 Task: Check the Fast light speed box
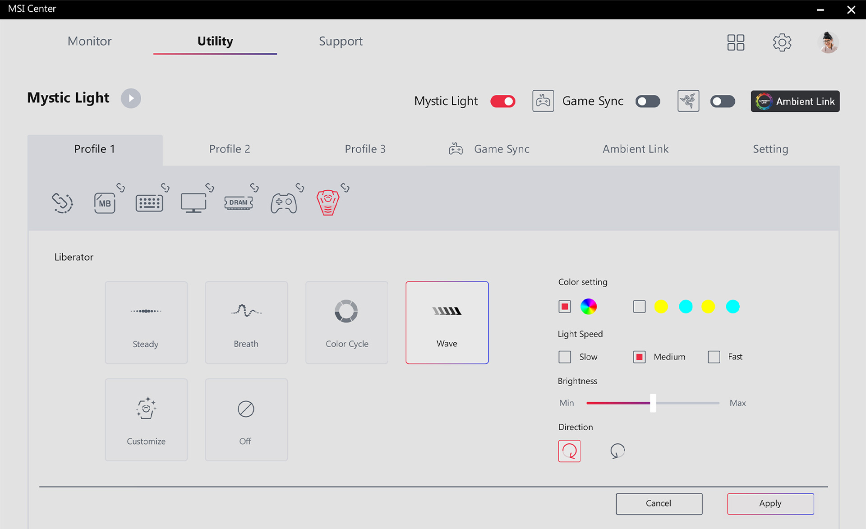pos(714,357)
